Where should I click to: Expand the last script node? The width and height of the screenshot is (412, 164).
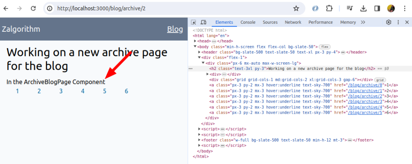pos(199,146)
